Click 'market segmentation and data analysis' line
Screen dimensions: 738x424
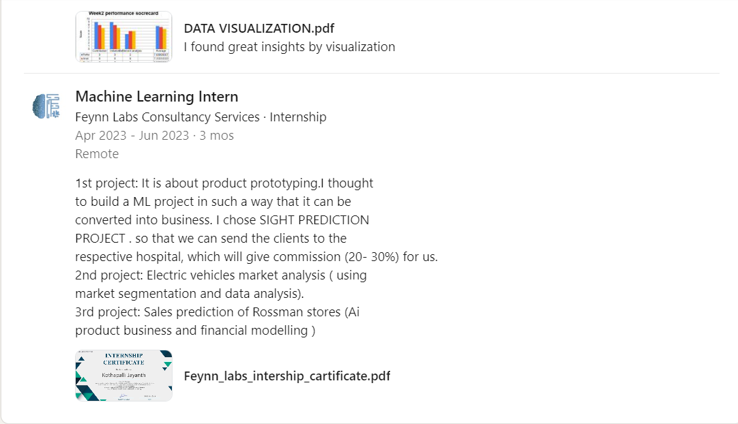tap(189, 294)
